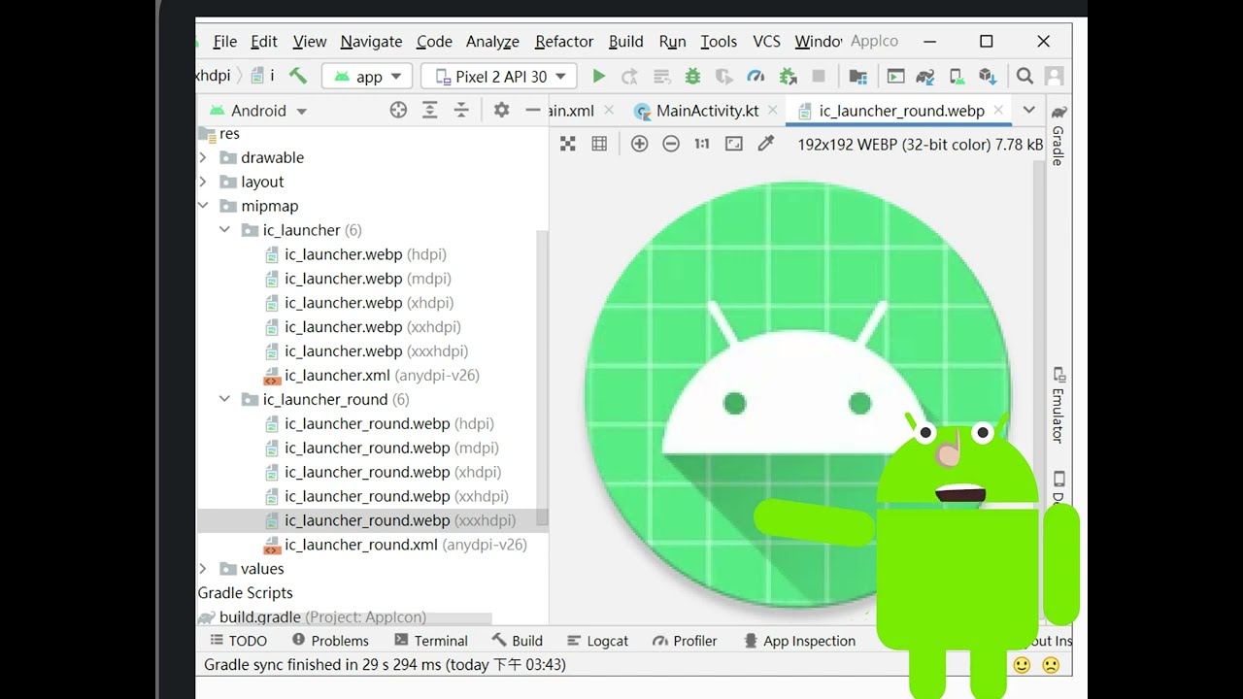Open the Gradle side panel
This screenshot has width=1243, height=699.
tap(1058, 135)
